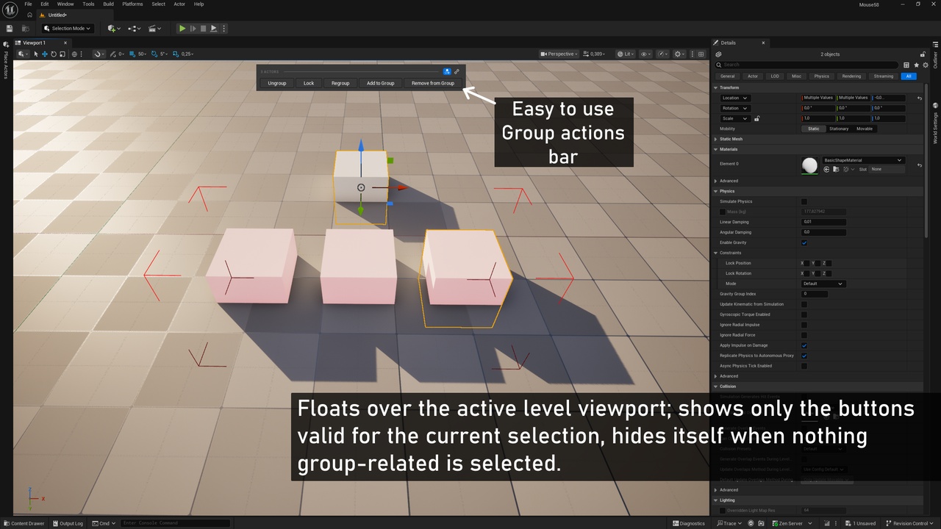Click the Regroup button
The width and height of the screenshot is (941, 529).
coord(340,83)
